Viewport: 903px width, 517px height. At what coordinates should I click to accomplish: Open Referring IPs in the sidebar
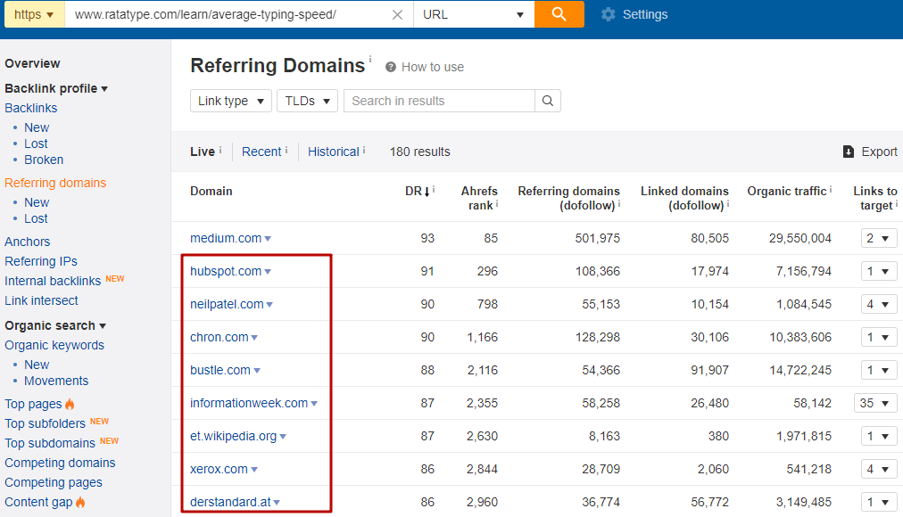pyautogui.click(x=41, y=261)
